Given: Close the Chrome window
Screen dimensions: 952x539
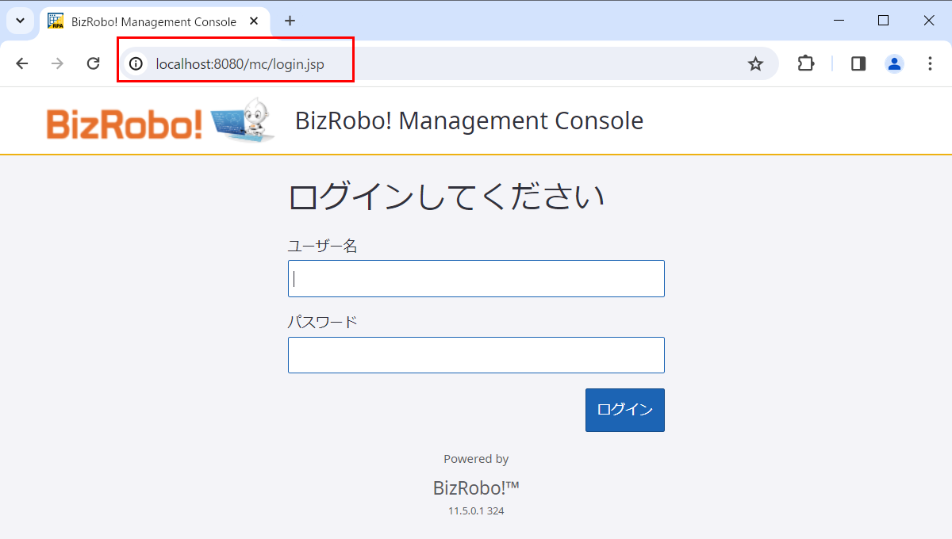Looking at the screenshot, I should click(929, 21).
